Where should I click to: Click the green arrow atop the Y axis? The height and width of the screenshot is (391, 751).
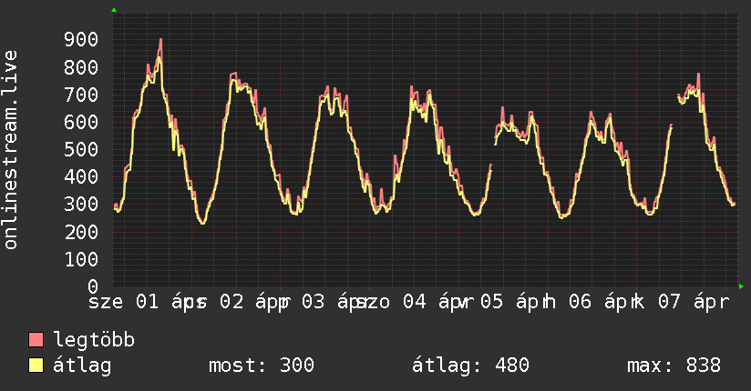[113, 10]
